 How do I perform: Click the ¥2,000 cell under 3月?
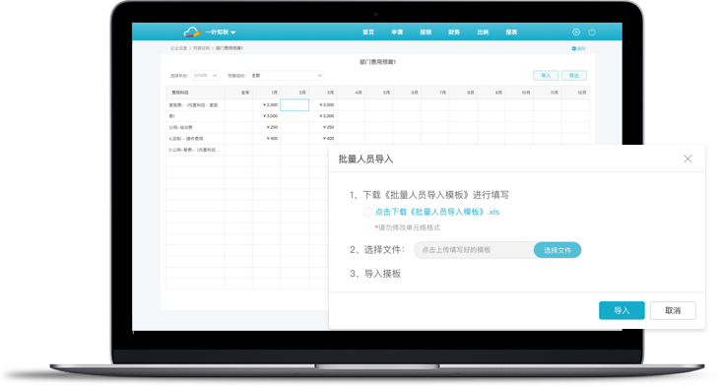click(x=323, y=105)
